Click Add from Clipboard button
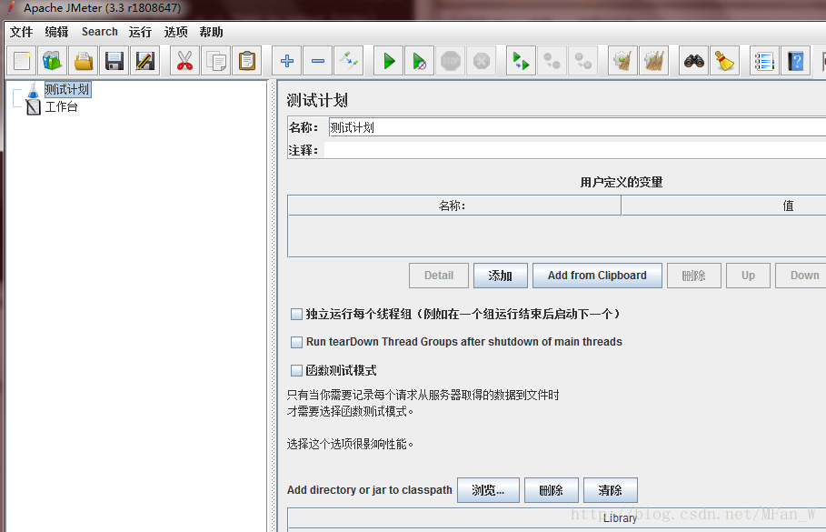 coord(597,276)
